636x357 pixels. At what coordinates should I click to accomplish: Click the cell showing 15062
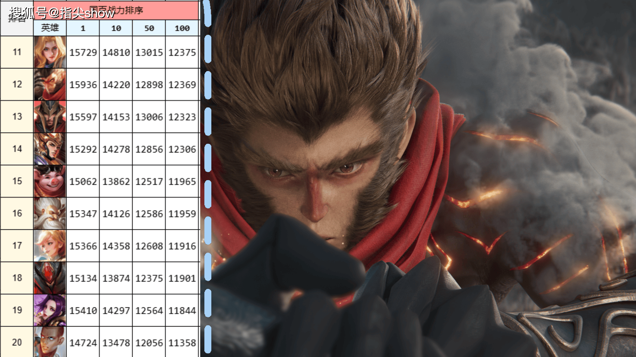coord(83,181)
